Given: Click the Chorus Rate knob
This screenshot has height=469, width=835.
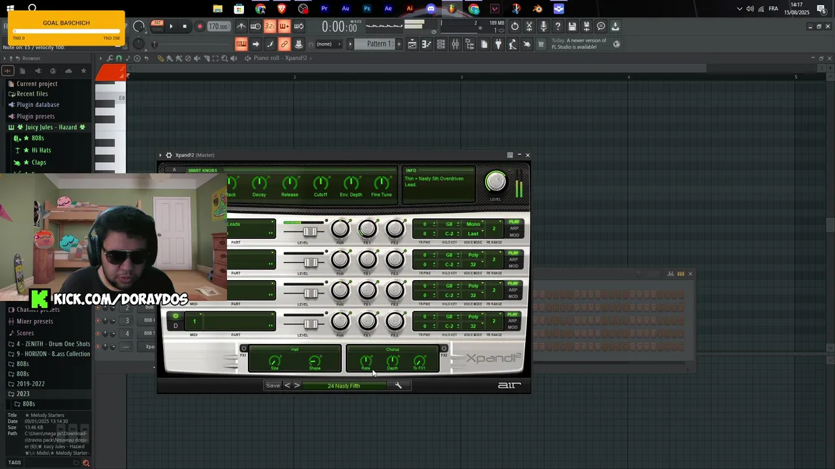Looking at the screenshot, I should (x=366, y=360).
